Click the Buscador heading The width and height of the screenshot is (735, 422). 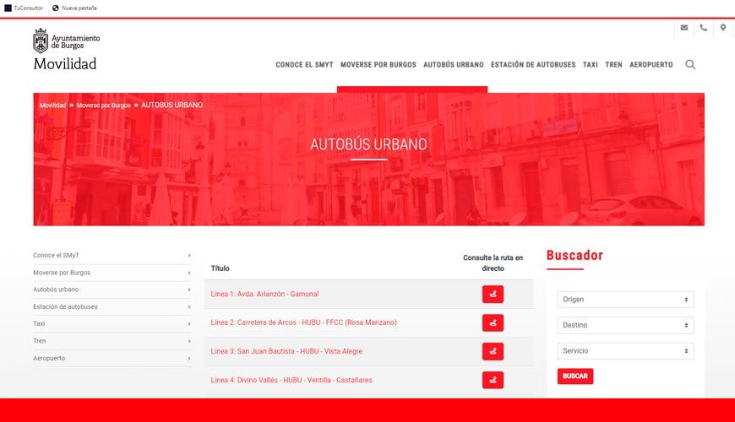coord(574,255)
